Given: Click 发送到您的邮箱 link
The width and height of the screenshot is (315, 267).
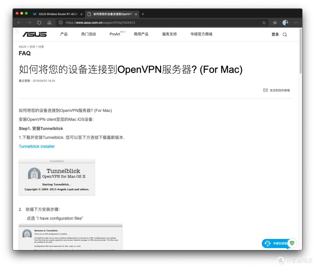Looking at the screenshot, I should point(280,90).
